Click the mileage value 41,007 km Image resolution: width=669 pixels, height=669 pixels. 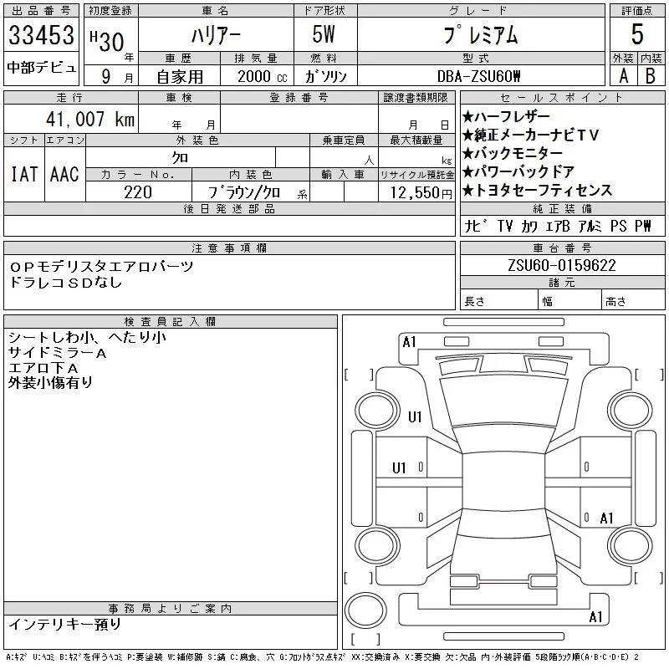(90, 119)
